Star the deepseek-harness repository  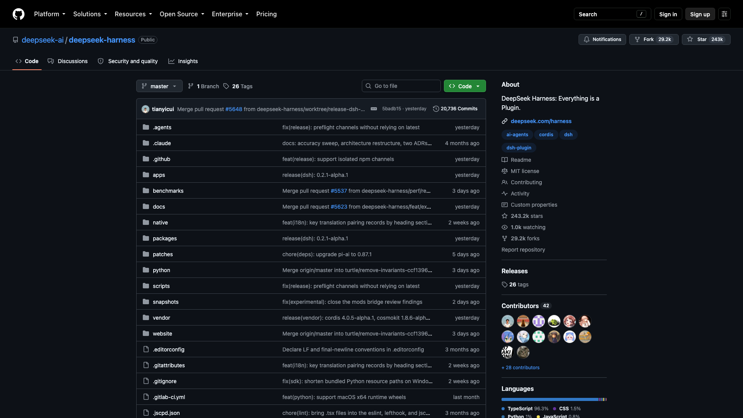pyautogui.click(x=706, y=39)
